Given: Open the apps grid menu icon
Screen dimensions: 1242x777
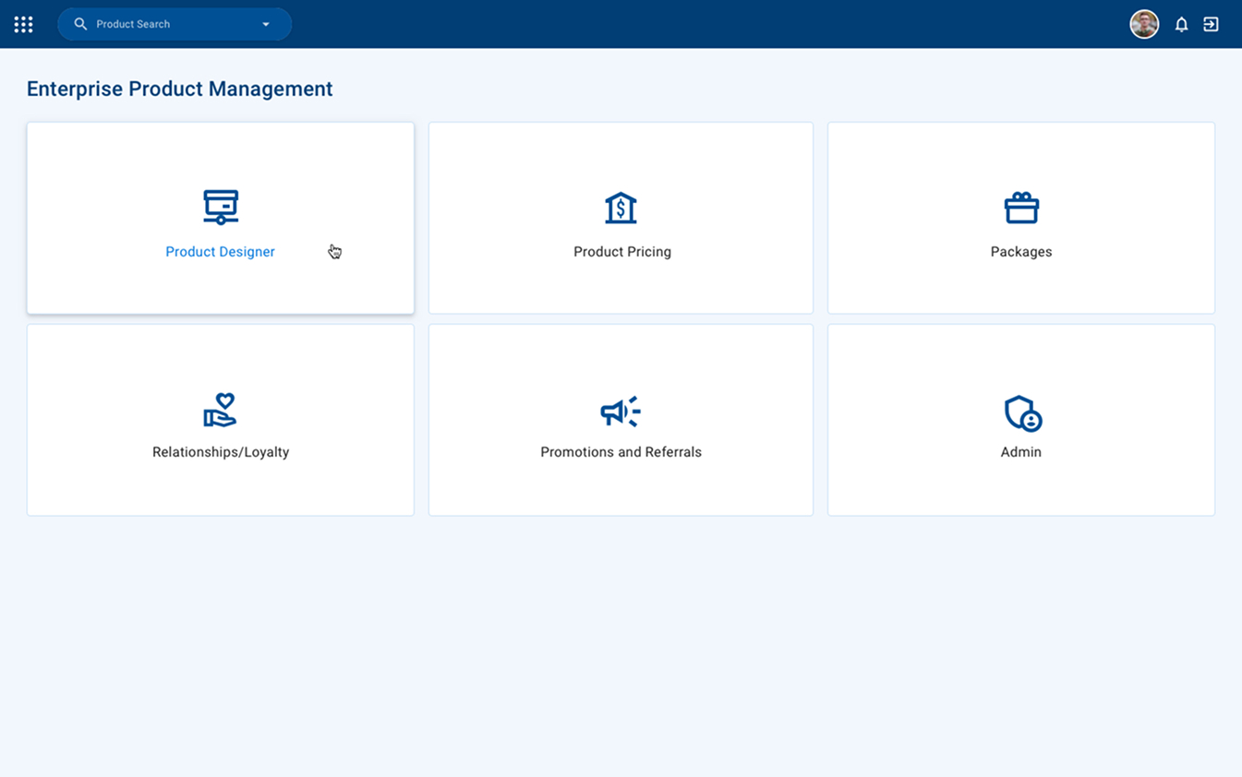Looking at the screenshot, I should point(23,24).
